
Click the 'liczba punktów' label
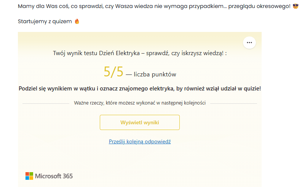coord(155,74)
